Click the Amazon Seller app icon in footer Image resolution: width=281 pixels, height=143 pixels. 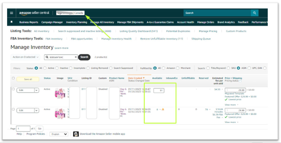click(x=76, y=134)
